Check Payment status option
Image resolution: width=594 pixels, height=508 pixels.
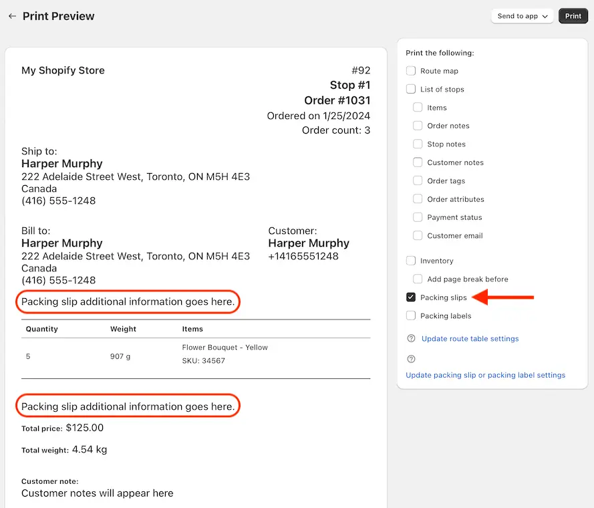tap(418, 217)
